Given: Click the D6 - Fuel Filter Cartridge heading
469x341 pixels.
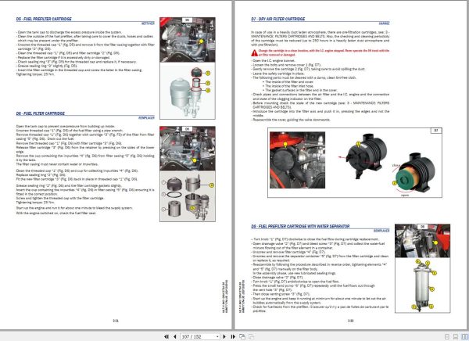Looking at the screenshot, I should point(41,113).
